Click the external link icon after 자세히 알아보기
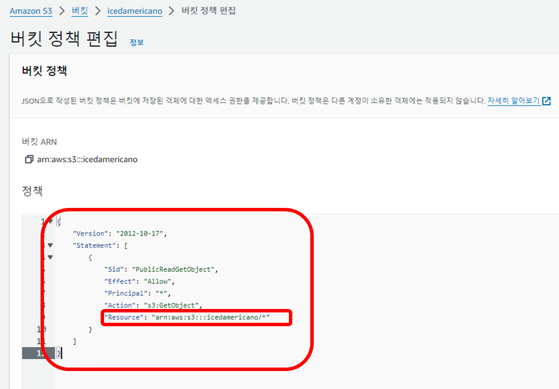The height and width of the screenshot is (389, 559). (x=546, y=101)
